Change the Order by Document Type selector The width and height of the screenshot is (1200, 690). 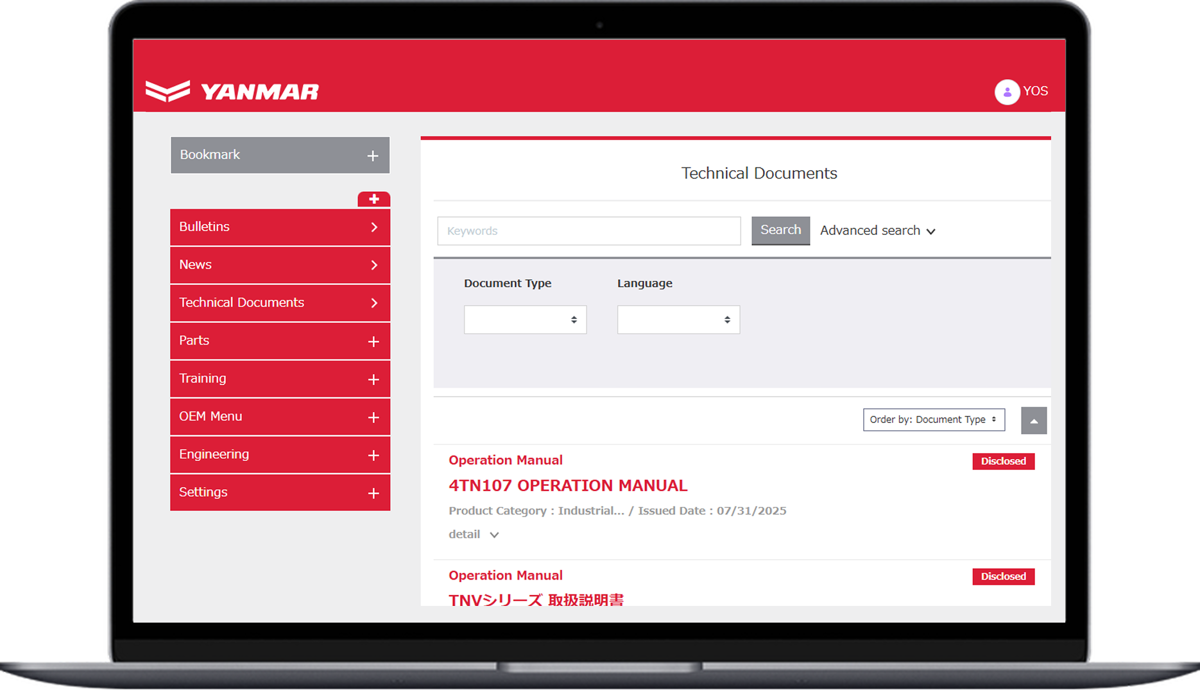[934, 419]
